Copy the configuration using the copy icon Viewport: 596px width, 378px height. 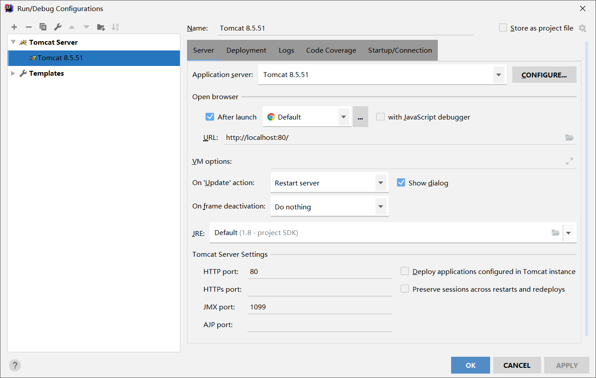tap(43, 27)
